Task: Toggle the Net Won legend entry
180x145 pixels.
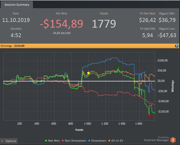Action: pos(52,141)
